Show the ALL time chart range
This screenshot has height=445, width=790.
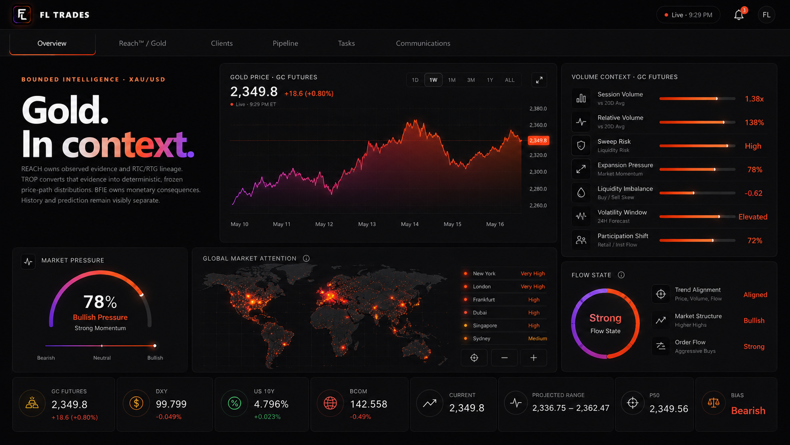click(x=509, y=80)
